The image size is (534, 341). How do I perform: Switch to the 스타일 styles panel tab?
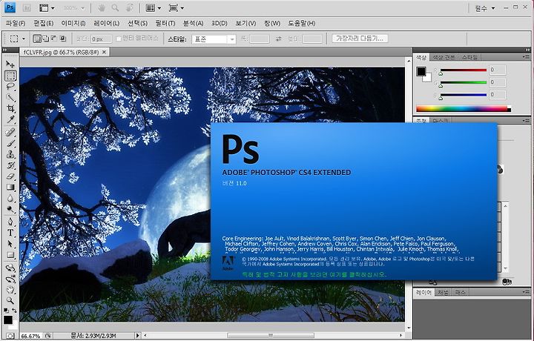coord(469,57)
